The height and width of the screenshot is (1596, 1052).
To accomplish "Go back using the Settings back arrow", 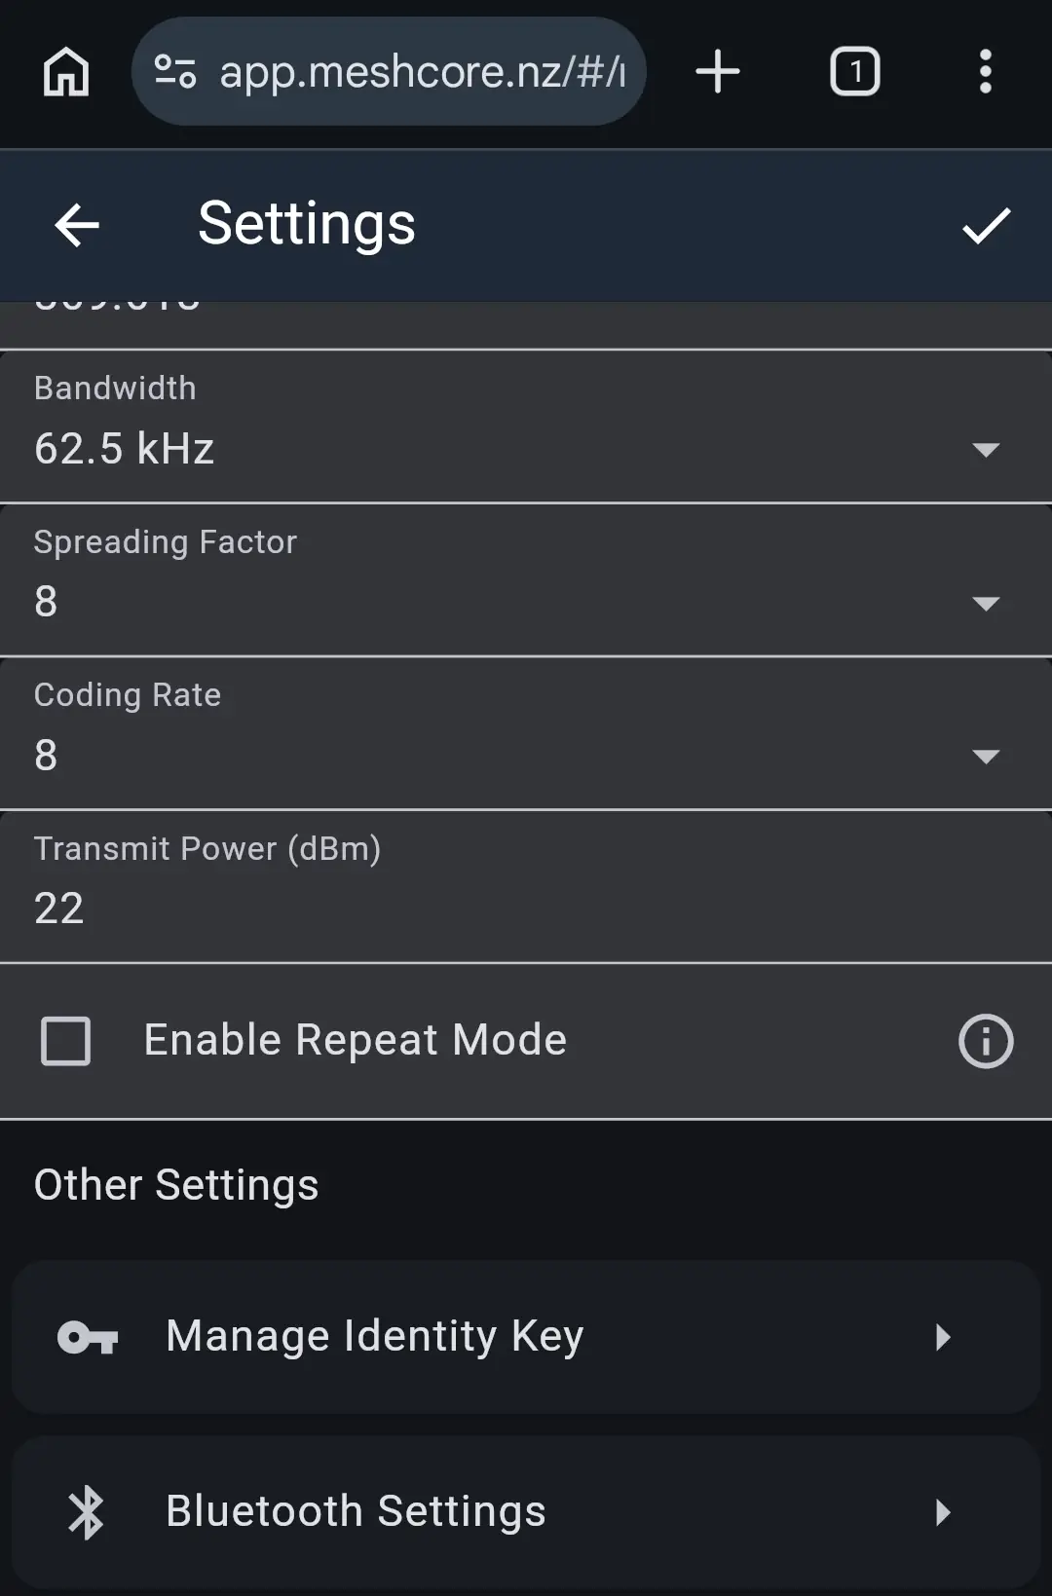I will coord(77,226).
